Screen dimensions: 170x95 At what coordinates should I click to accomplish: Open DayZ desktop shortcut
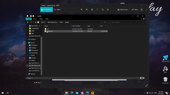tap(165, 70)
